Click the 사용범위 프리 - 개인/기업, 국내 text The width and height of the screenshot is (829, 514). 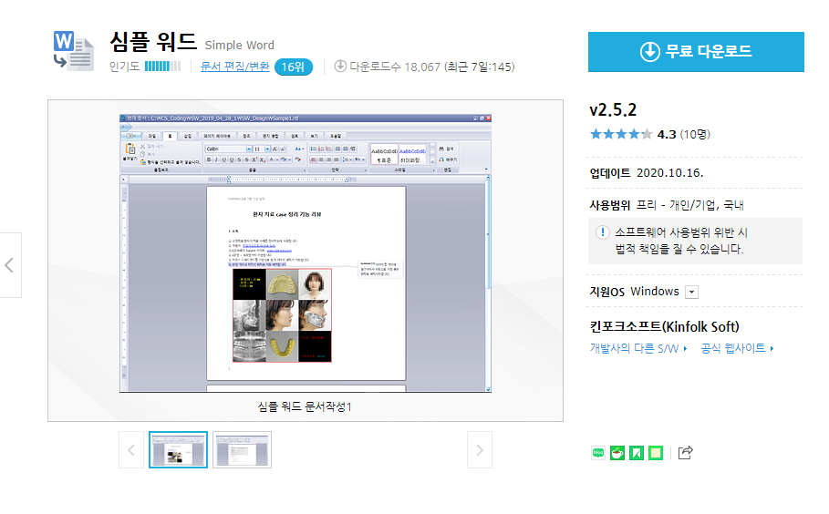(667, 205)
